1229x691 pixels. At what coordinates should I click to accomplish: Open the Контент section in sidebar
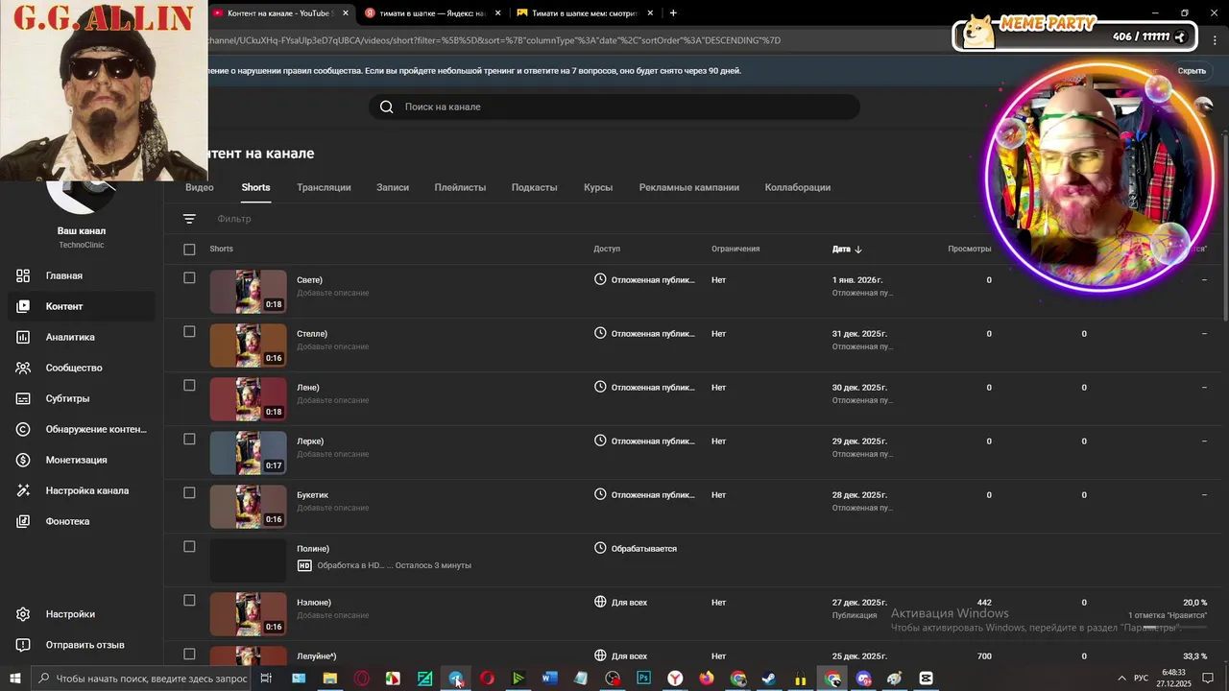click(81, 306)
